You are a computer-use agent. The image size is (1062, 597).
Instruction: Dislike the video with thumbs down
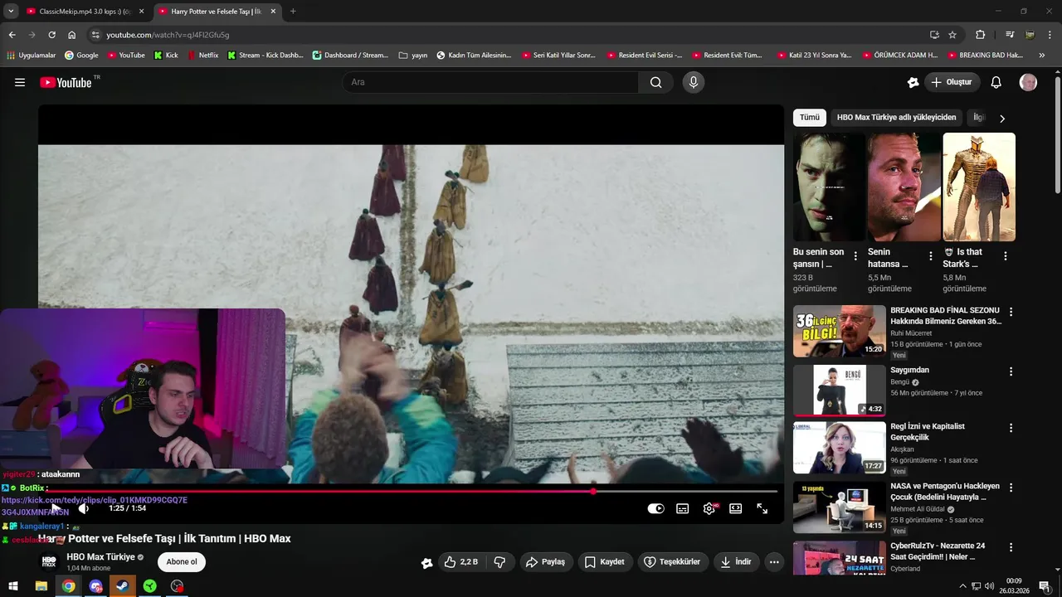click(499, 561)
